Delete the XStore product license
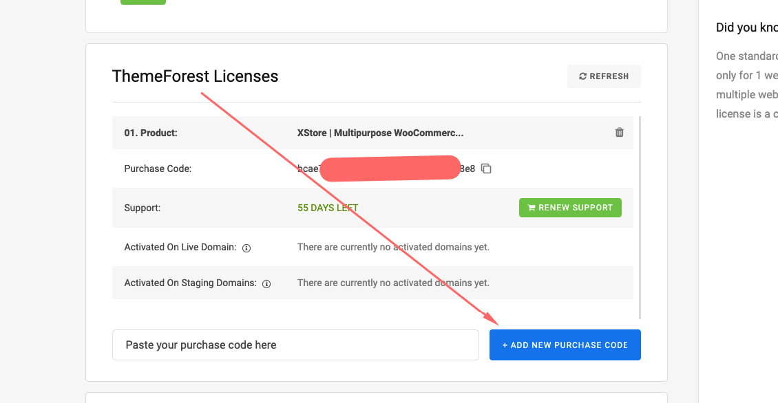This screenshot has height=403, width=778. (619, 132)
